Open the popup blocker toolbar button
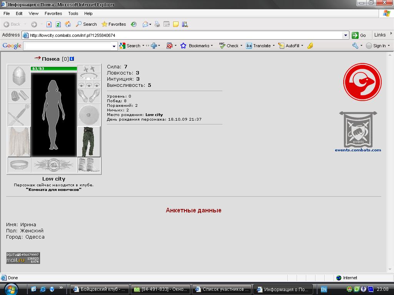 [170, 46]
